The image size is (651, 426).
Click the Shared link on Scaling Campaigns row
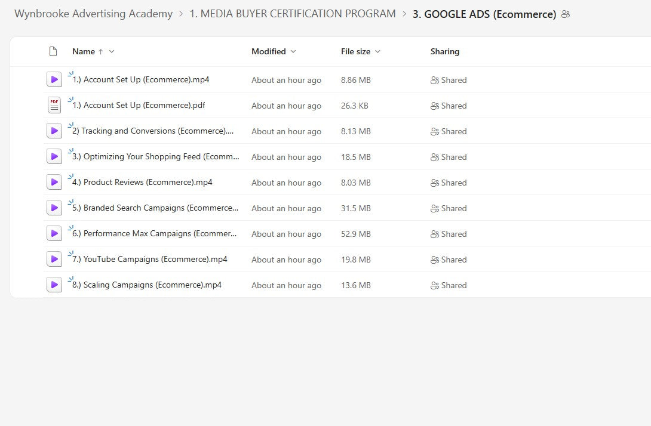click(453, 285)
